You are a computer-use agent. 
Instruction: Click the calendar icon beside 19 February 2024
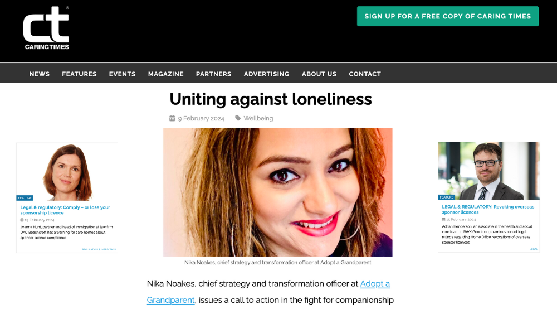point(22,220)
